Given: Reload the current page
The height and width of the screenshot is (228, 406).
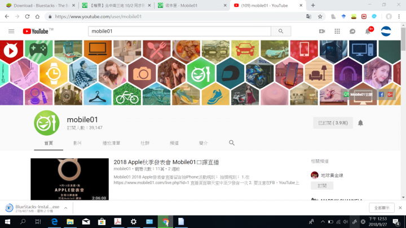Looking at the screenshot, I should (x=27, y=16).
